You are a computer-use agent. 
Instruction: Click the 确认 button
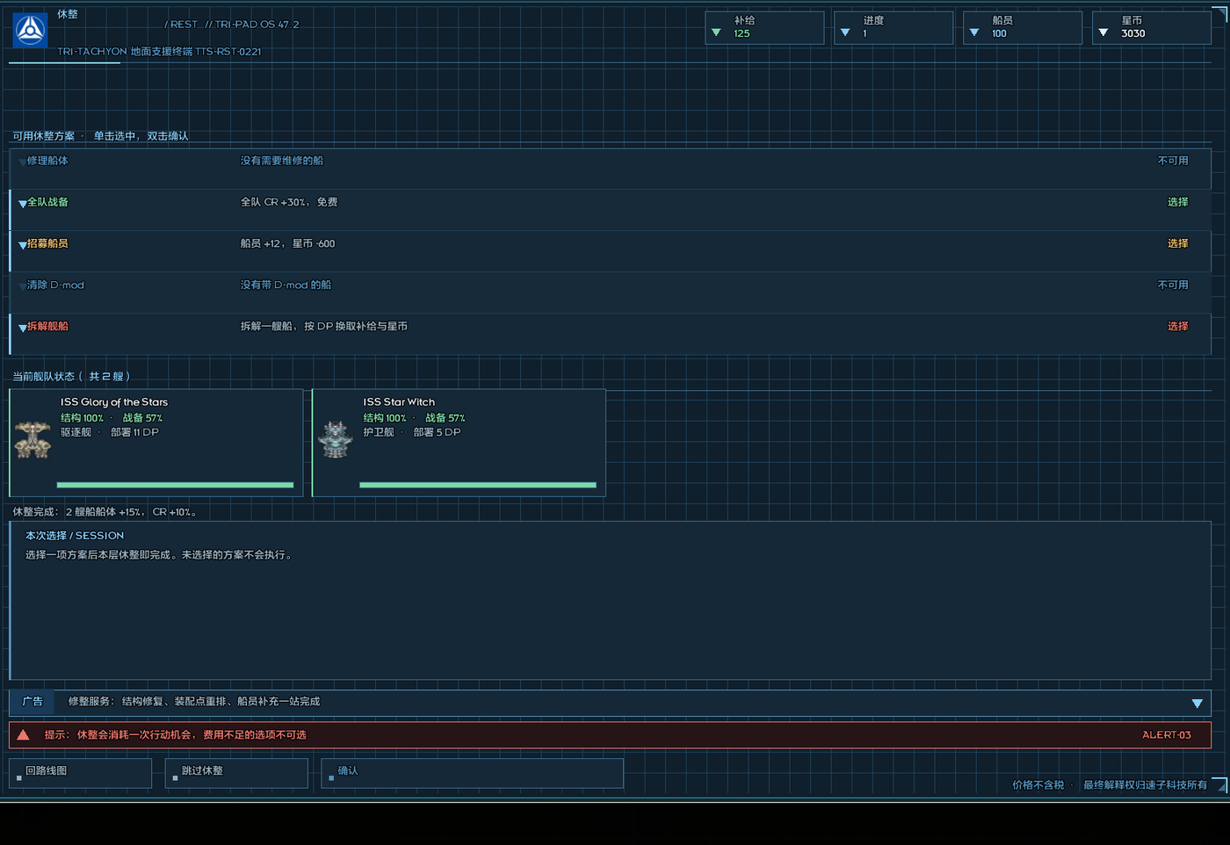pyautogui.click(x=473, y=773)
